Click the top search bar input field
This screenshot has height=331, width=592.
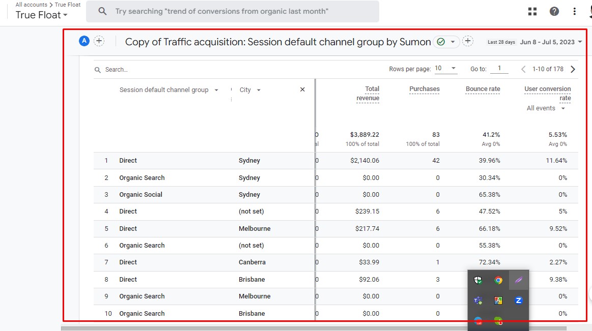pyautogui.click(x=233, y=11)
